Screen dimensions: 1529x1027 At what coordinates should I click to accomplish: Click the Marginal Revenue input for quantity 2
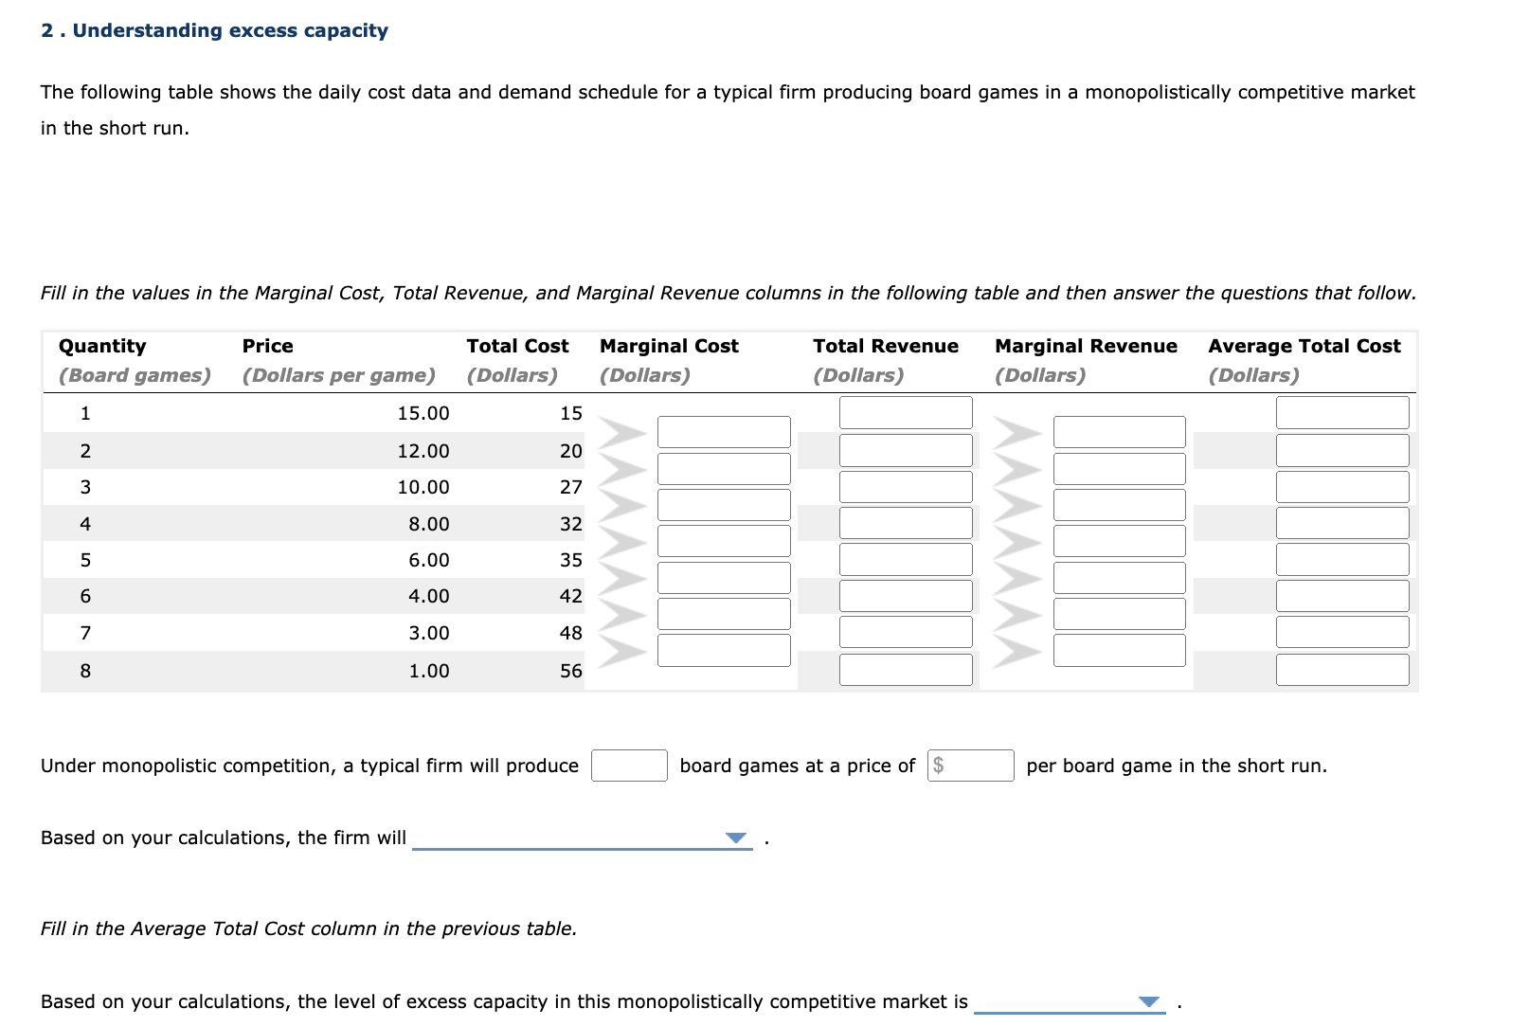1118,432
